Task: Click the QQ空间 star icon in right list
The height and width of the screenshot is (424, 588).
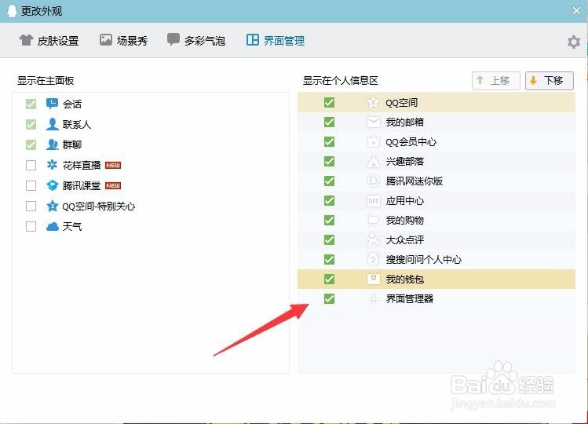Action: pyautogui.click(x=373, y=102)
